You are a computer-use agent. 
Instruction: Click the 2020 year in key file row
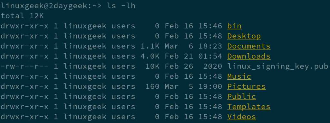click(213, 66)
